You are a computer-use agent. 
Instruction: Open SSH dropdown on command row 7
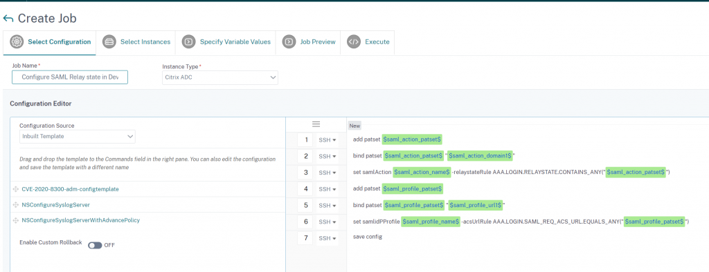(327, 238)
